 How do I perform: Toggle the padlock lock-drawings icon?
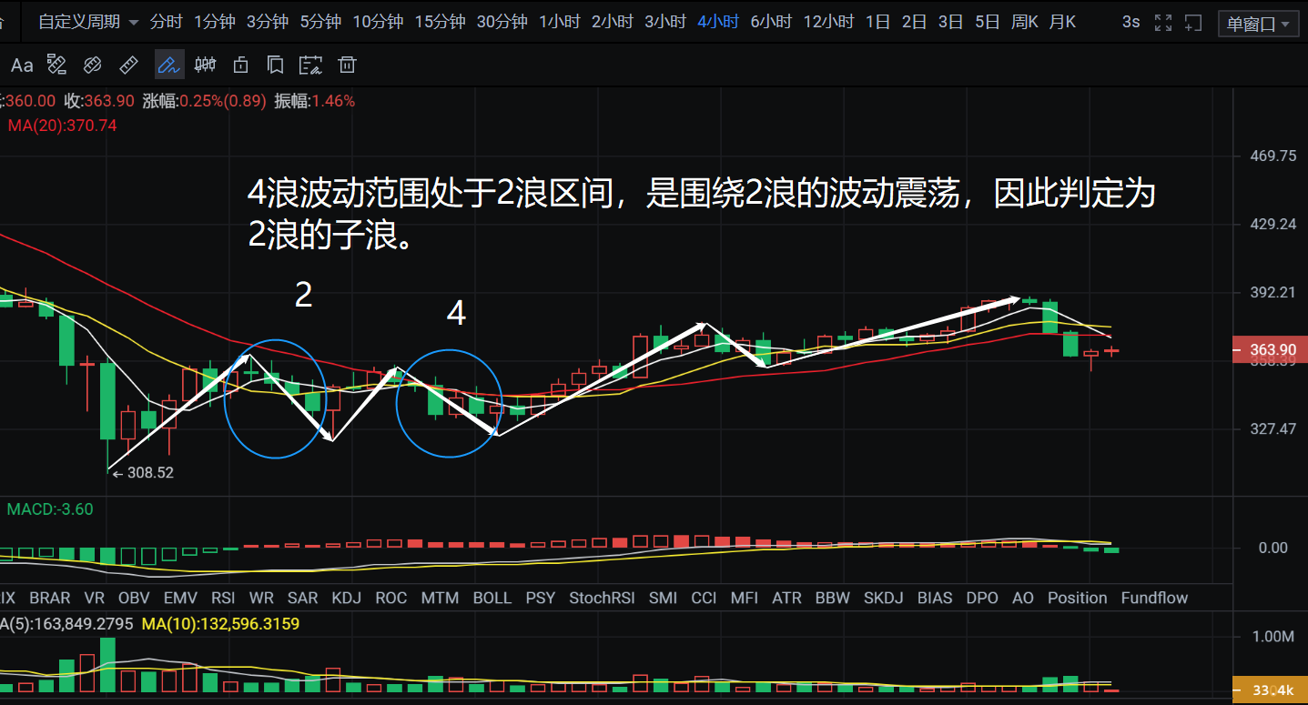(240, 65)
